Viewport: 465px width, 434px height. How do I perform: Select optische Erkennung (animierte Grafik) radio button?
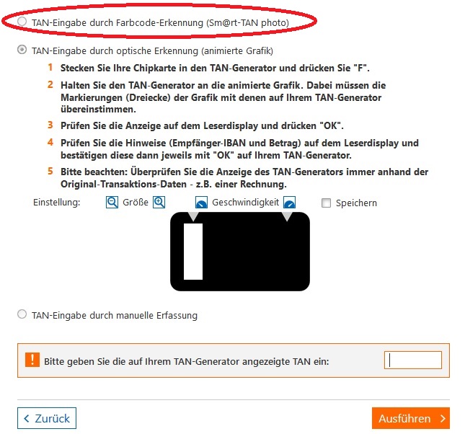click(x=22, y=50)
